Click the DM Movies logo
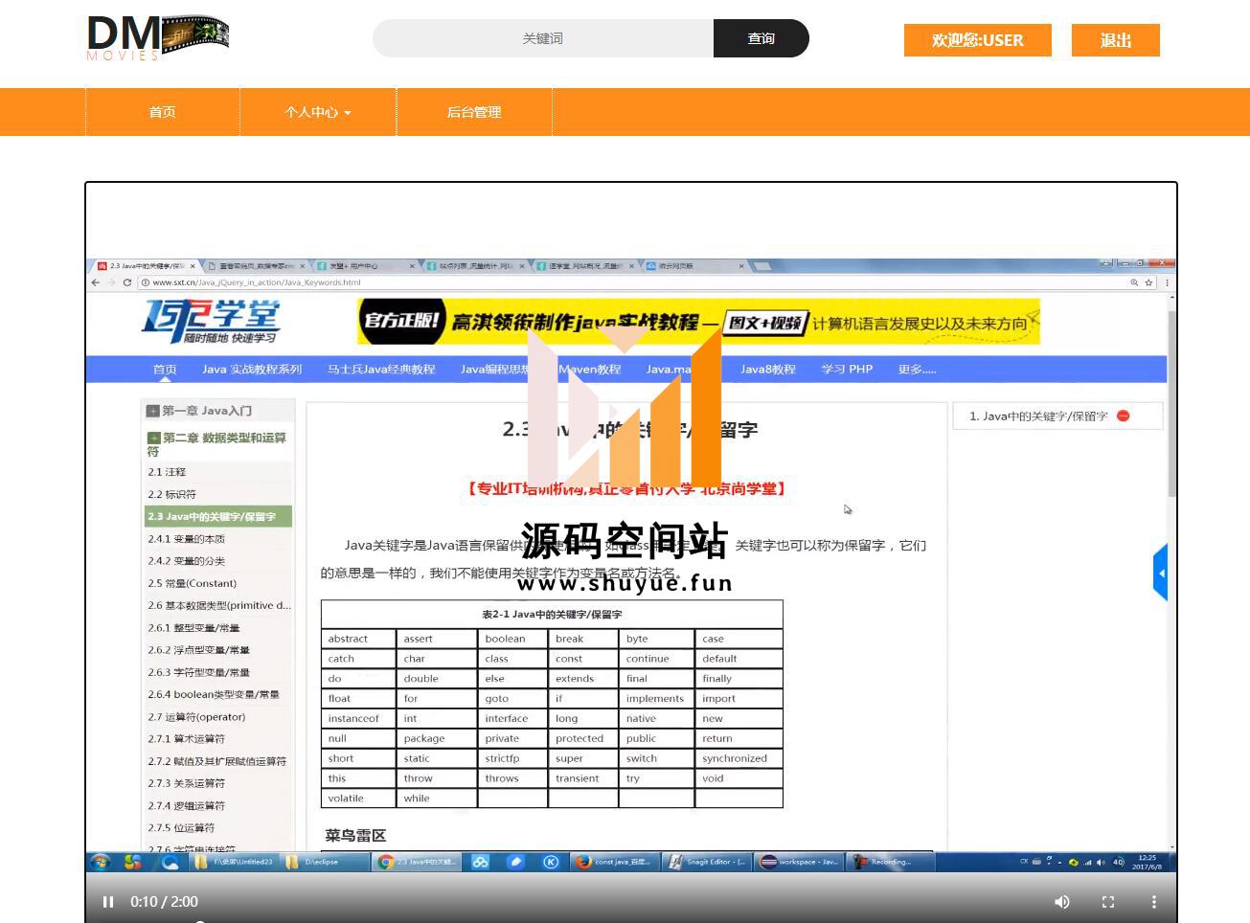This screenshot has height=923, width=1250. tap(158, 38)
